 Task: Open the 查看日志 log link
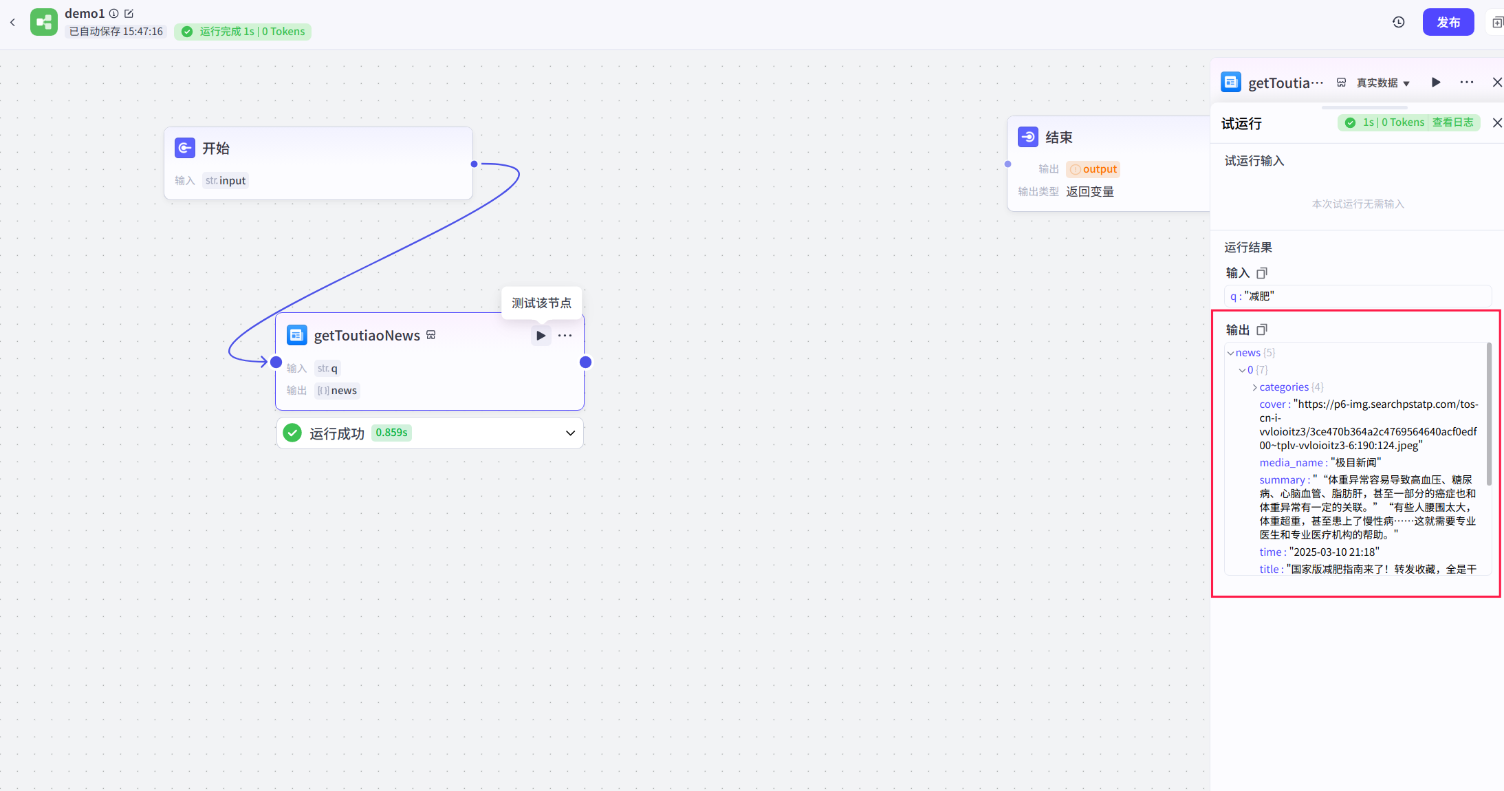point(1452,122)
